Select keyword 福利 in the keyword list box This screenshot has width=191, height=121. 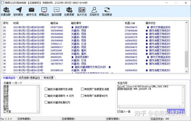click(6, 109)
